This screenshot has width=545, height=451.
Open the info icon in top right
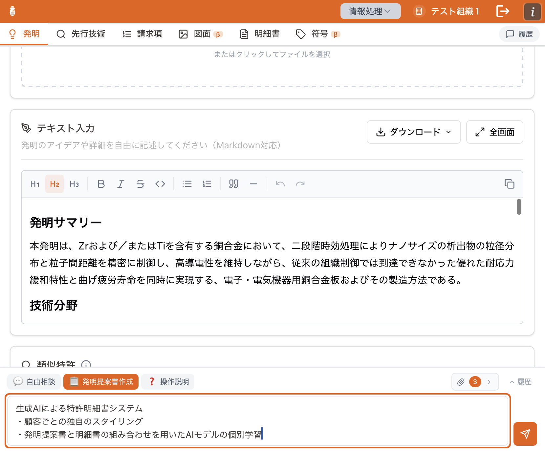click(532, 11)
